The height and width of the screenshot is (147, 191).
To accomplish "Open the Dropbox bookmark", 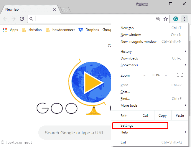I will pyautogui.click(x=95, y=30).
